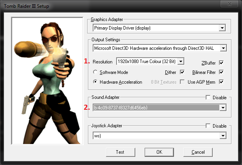Screen dimensions: 242x165
Task: Confirm settings with the OK button
Action: 159,152
